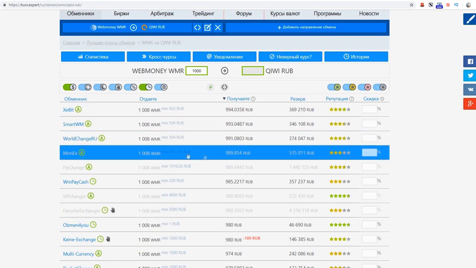Click the История button
The height and width of the screenshot is (268, 476).
pos(356,57)
